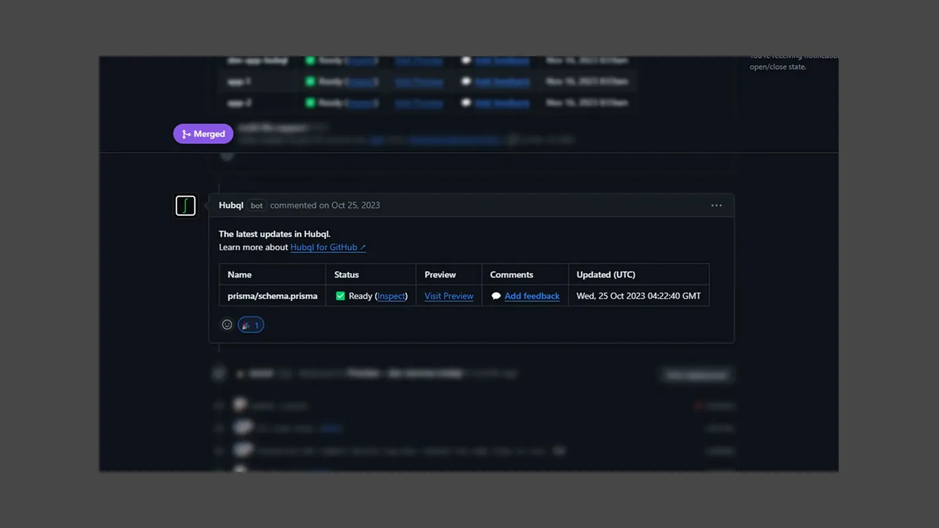Screen dimensions: 939x528
Task: Click the "bot" label next to Hubql
Action: coord(256,206)
